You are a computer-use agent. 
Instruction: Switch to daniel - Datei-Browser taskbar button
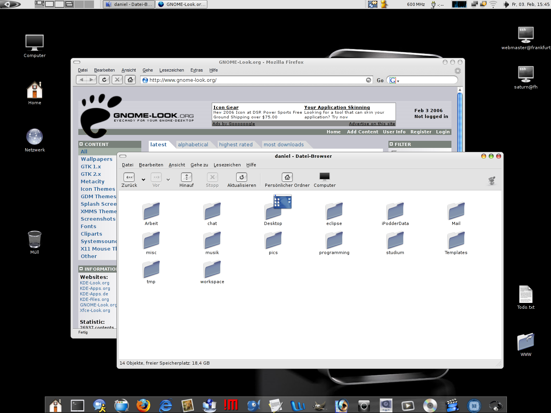pyautogui.click(x=129, y=4)
